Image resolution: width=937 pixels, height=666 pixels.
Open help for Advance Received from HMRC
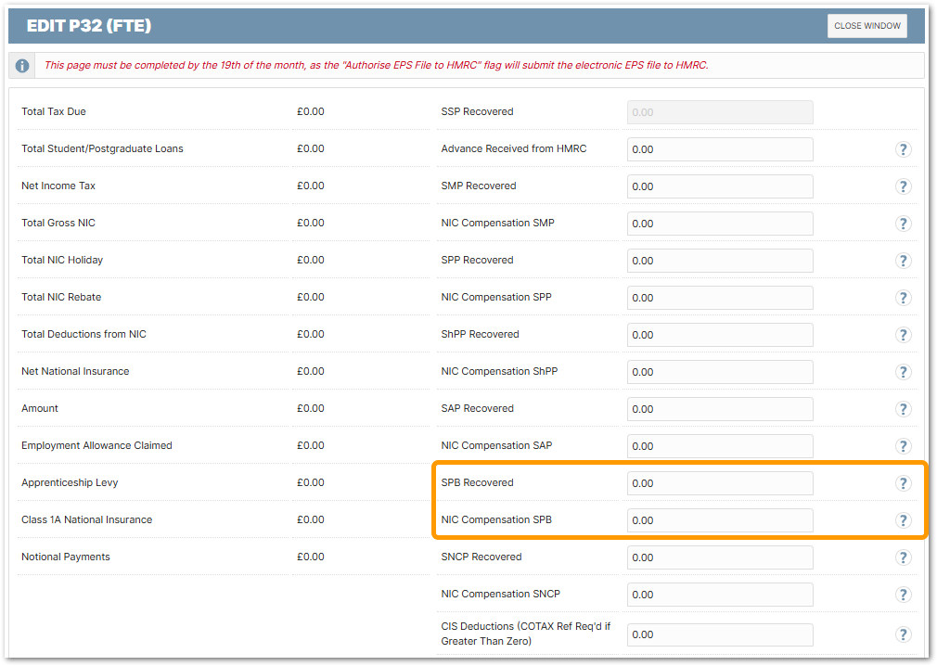click(x=903, y=149)
